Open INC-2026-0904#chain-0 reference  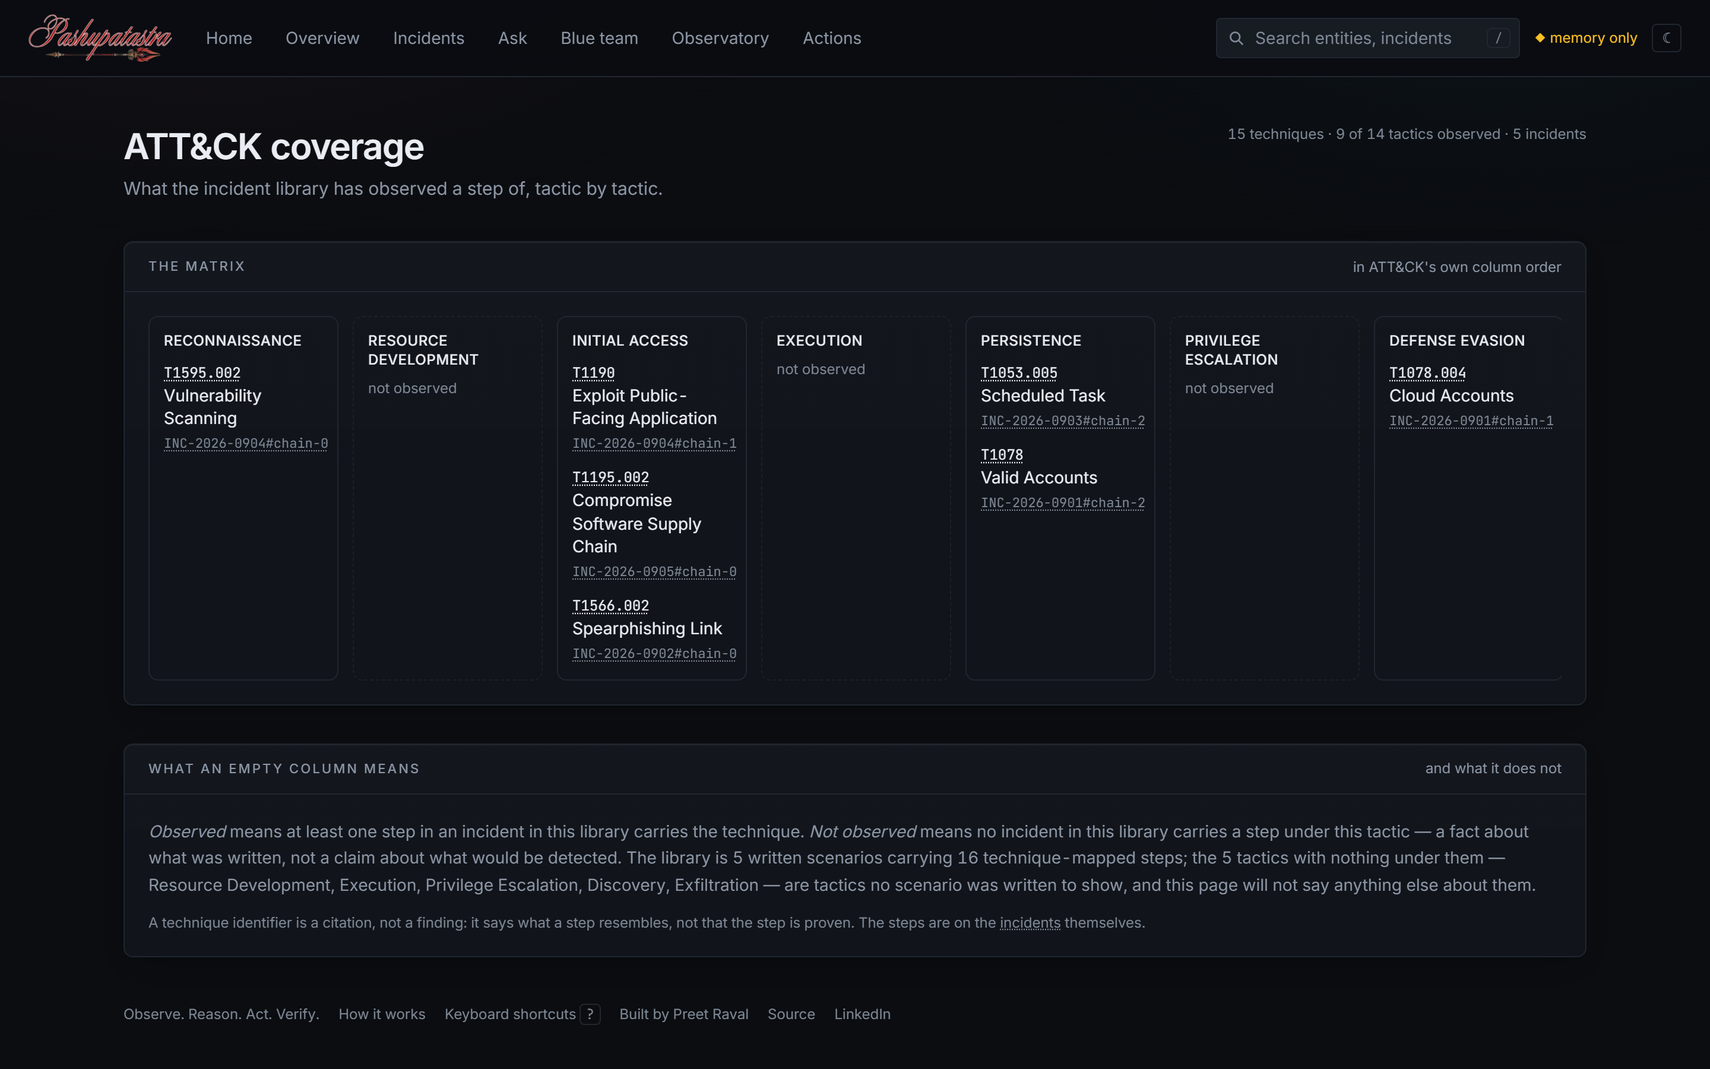tap(246, 443)
